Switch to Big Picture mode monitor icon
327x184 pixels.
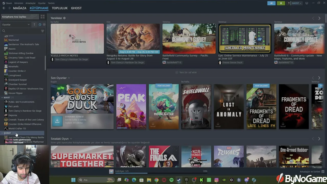pyautogui.click(x=307, y=3)
